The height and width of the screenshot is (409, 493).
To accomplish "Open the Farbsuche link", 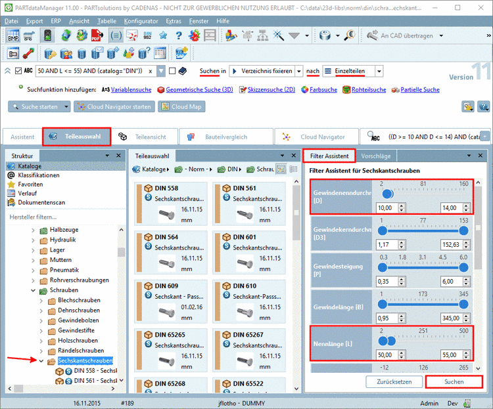I will [x=323, y=89].
